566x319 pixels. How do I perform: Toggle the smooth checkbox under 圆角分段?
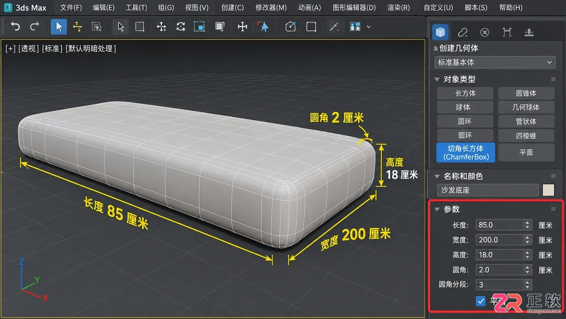[x=481, y=301]
